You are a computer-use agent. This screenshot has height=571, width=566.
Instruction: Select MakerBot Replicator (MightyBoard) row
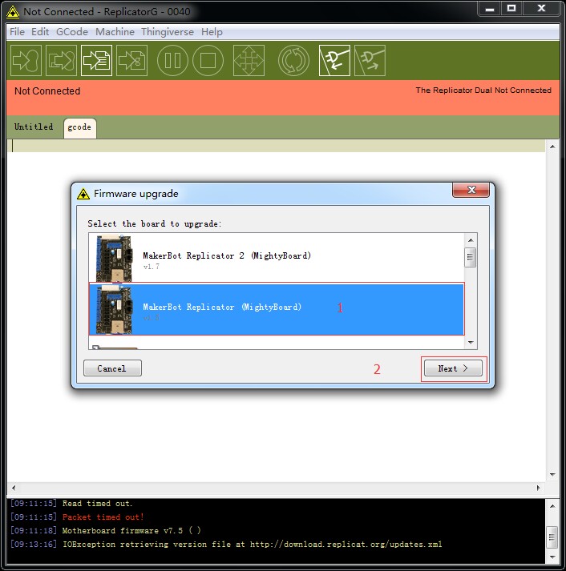[x=277, y=309]
